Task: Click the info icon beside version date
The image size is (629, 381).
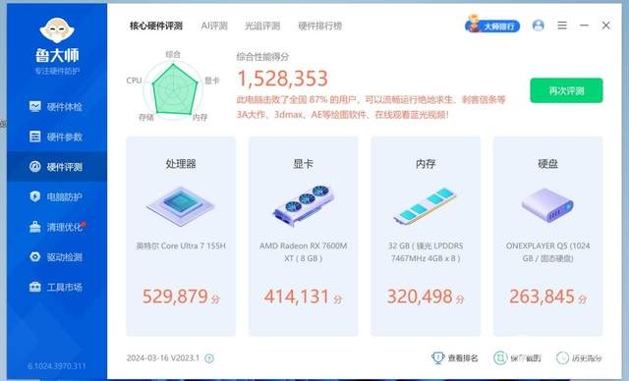Action: [209, 358]
